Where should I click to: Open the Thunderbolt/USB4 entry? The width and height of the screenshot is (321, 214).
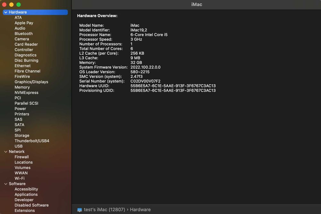(x=32, y=141)
